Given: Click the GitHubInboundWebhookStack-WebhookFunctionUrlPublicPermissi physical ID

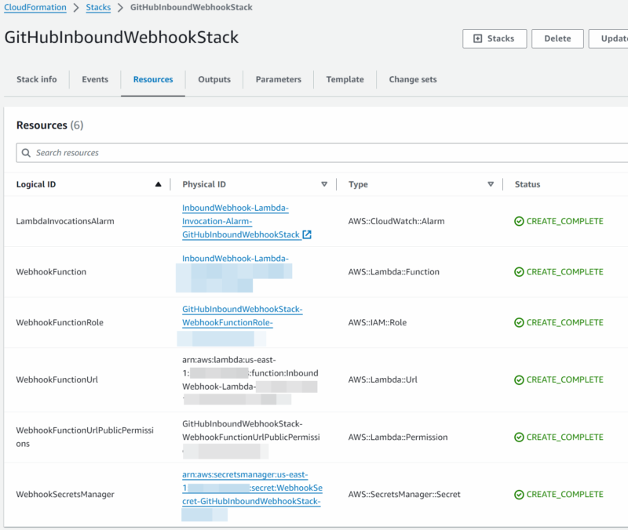Looking at the screenshot, I should 251,430.
